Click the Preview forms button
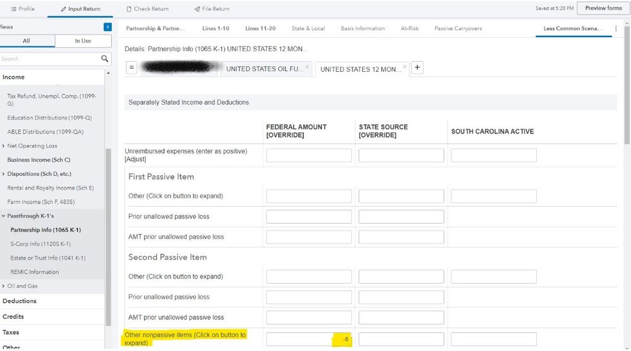631x351 pixels. tap(603, 8)
